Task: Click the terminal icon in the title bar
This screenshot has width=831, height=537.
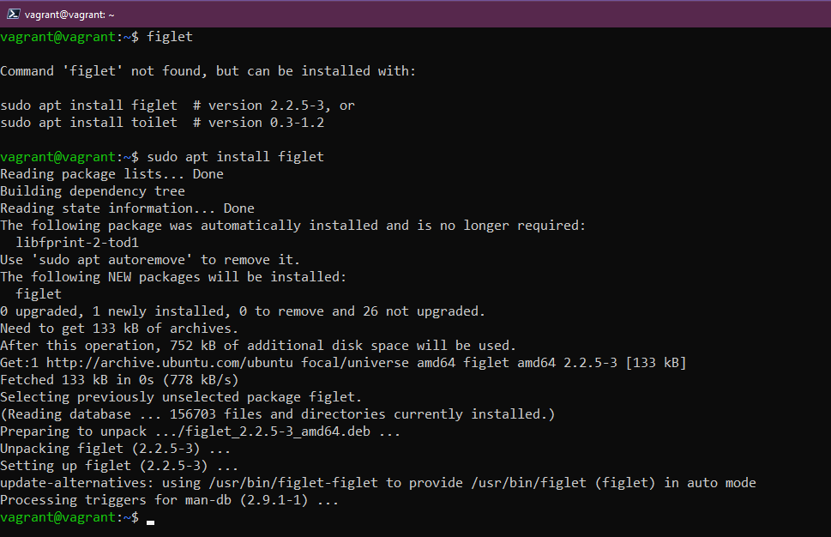Action: tap(13, 14)
